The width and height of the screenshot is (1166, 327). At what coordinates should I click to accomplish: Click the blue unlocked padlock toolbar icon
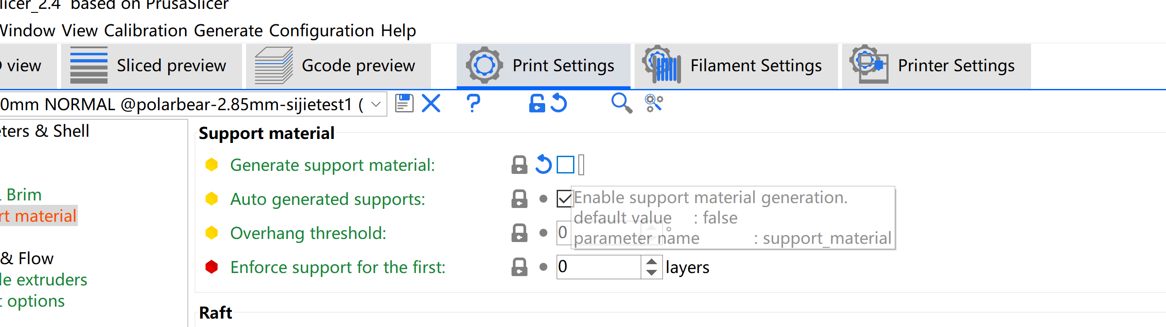pyautogui.click(x=536, y=103)
